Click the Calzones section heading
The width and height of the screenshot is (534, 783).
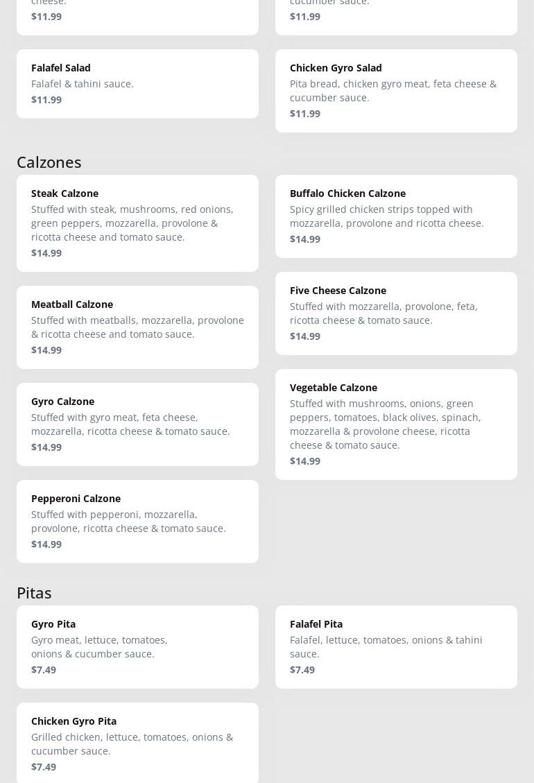(49, 162)
